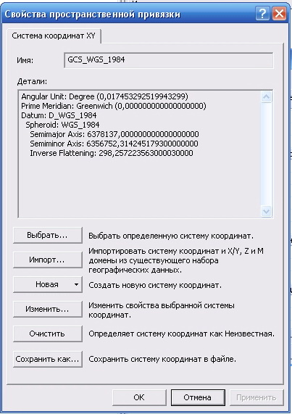The height and width of the screenshot is (414, 292).
Task: Click the details scrollbar down arrow
Action: point(266,211)
